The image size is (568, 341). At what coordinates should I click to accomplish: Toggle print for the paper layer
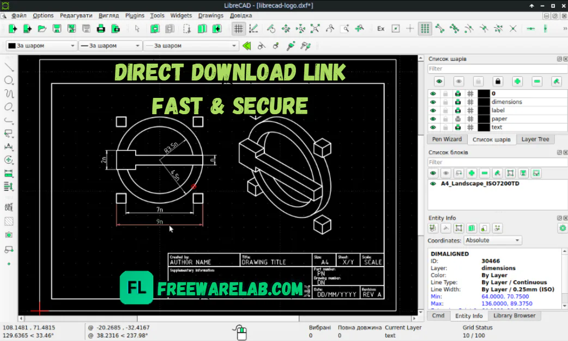pyautogui.click(x=458, y=119)
